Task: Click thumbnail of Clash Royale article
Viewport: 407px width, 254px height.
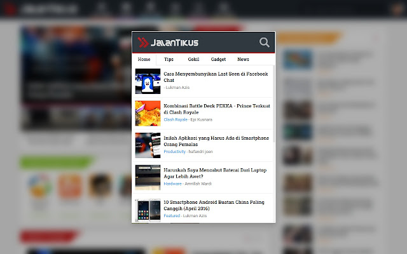Action: (x=148, y=113)
